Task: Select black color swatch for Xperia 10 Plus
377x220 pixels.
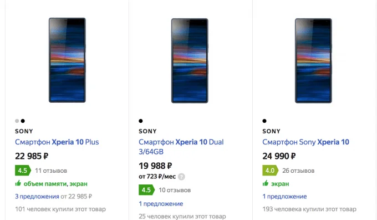Action: pos(23,121)
